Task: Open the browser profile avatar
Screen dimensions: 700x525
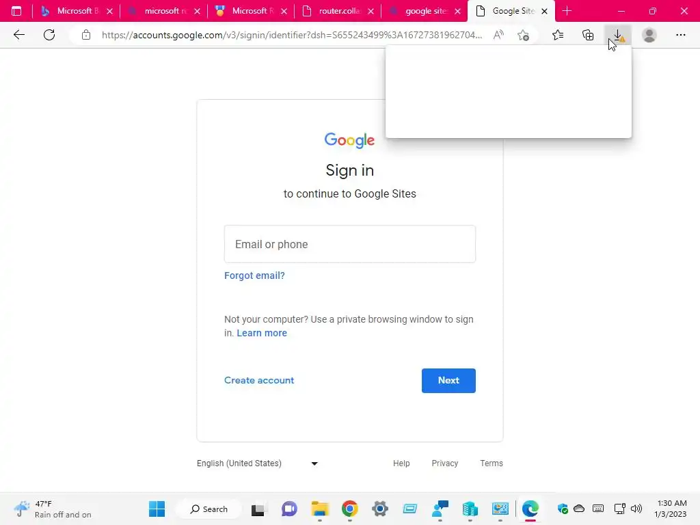Action: 649,35
